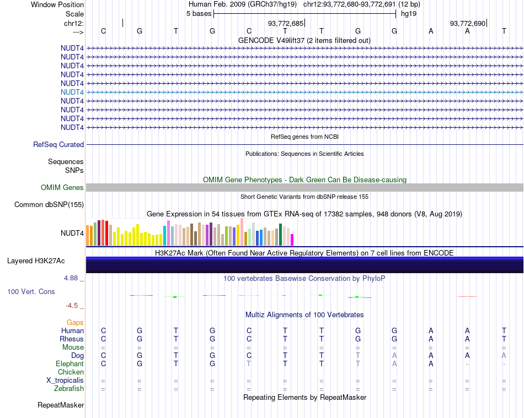Select the 'Rhesus' alignment row label
The image size is (524, 418).
pyautogui.click(x=72, y=339)
